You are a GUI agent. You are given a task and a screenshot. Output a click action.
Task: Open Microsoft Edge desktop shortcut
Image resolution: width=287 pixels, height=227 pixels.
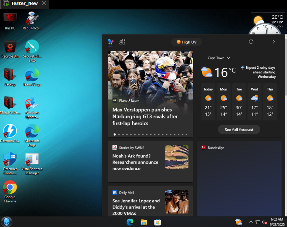(32, 136)
